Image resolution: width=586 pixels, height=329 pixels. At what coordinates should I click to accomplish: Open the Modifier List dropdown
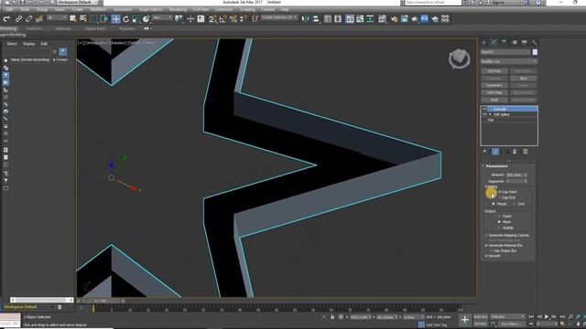[509, 61]
